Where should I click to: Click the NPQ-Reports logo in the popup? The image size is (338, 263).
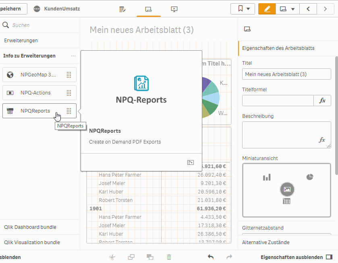[141, 83]
